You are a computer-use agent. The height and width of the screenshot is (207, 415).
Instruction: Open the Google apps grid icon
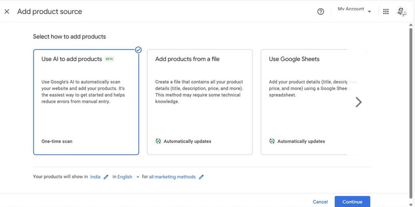point(386,11)
